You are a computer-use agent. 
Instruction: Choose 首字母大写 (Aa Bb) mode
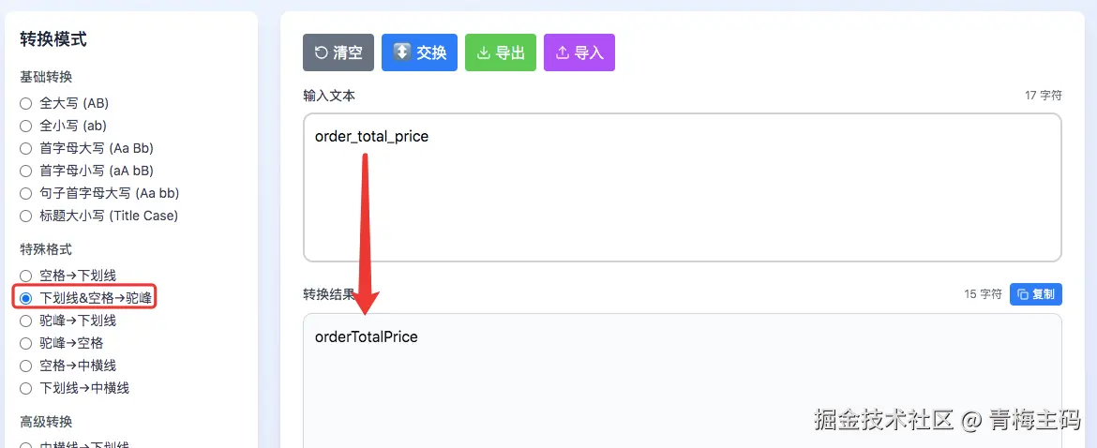[x=26, y=148]
